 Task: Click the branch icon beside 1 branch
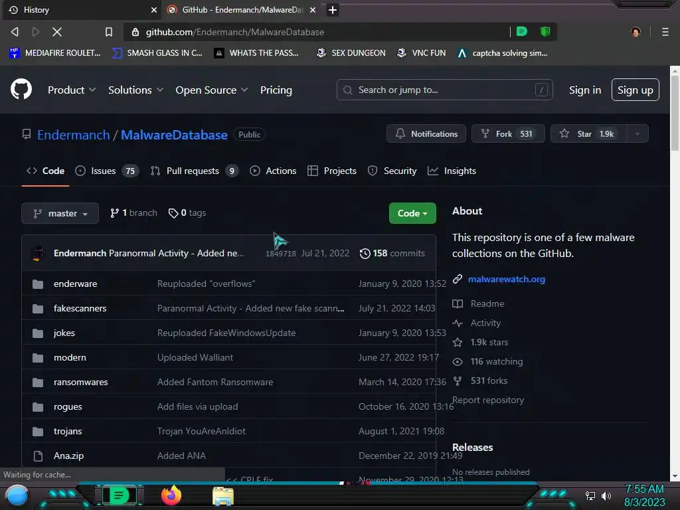[x=114, y=213]
